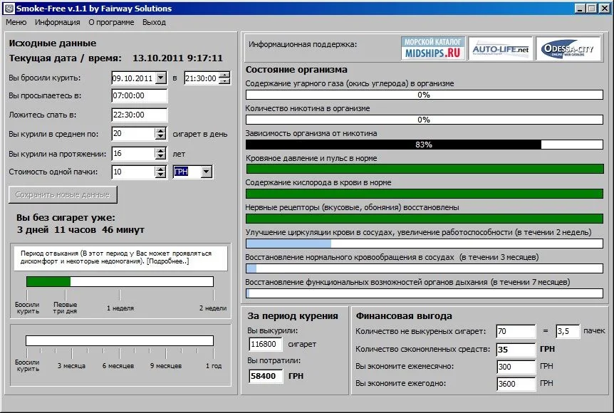Screen dimensions: 614x413
Task: Open the О программе menu
Action: (111, 22)
